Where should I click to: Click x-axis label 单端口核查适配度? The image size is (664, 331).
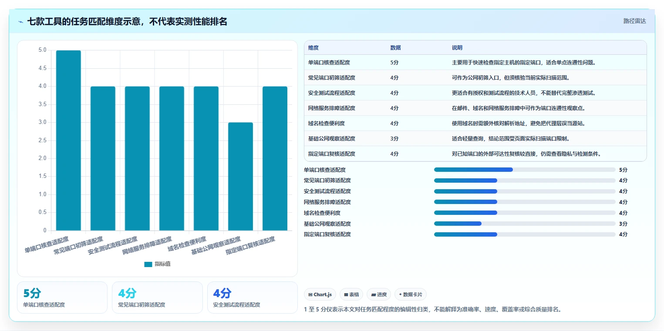pyautogui.click(x=47, y=244)
